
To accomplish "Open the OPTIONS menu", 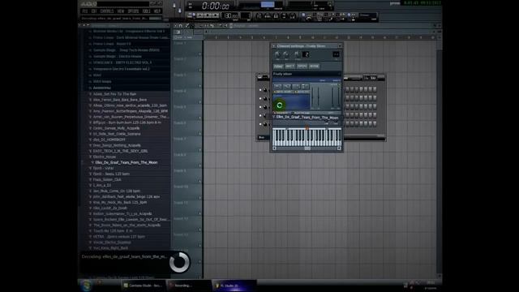I will pos(133,11).
